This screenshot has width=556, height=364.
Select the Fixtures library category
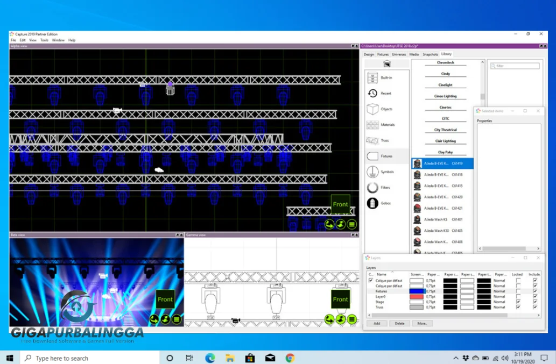coord(386,156)
